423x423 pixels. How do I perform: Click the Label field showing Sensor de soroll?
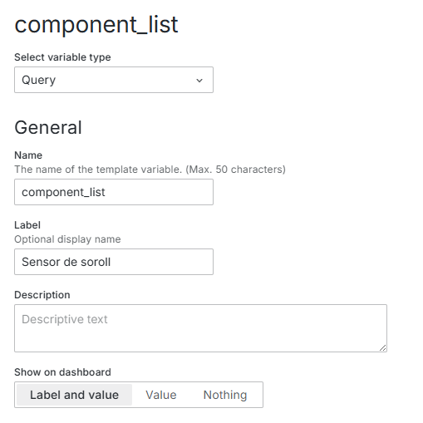click(114, 262)
